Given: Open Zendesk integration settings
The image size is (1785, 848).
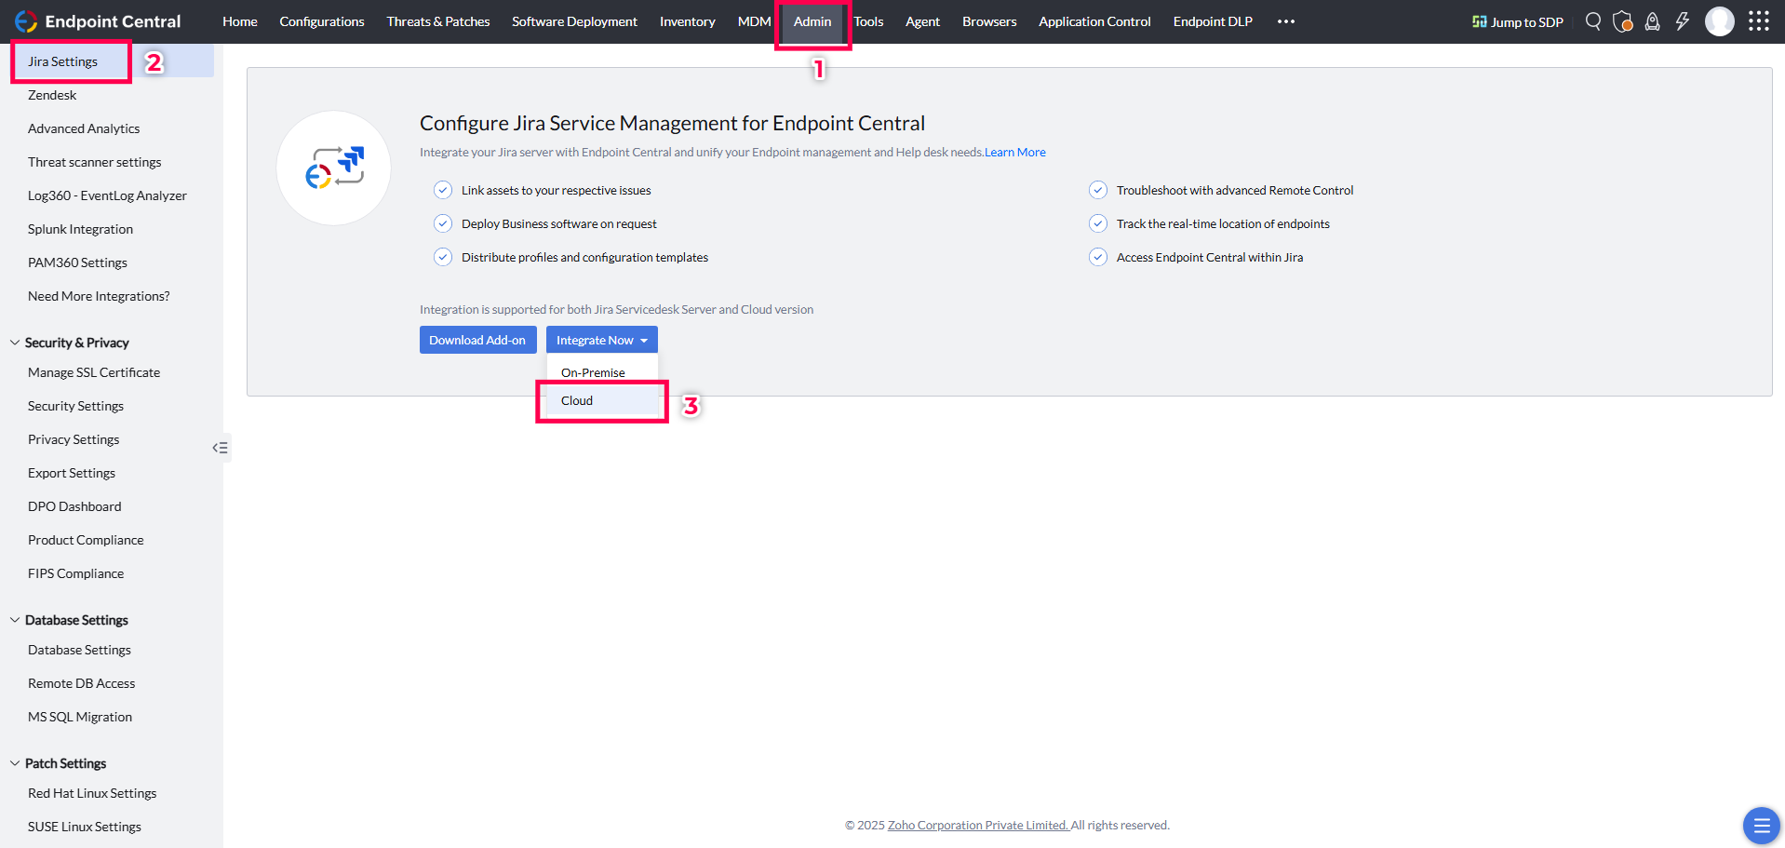Looking at the screenshot, I should [52, 95].
